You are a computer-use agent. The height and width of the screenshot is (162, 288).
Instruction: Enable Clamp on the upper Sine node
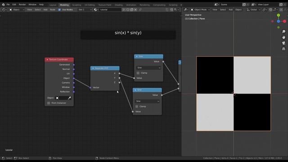(x=138, y=73)
